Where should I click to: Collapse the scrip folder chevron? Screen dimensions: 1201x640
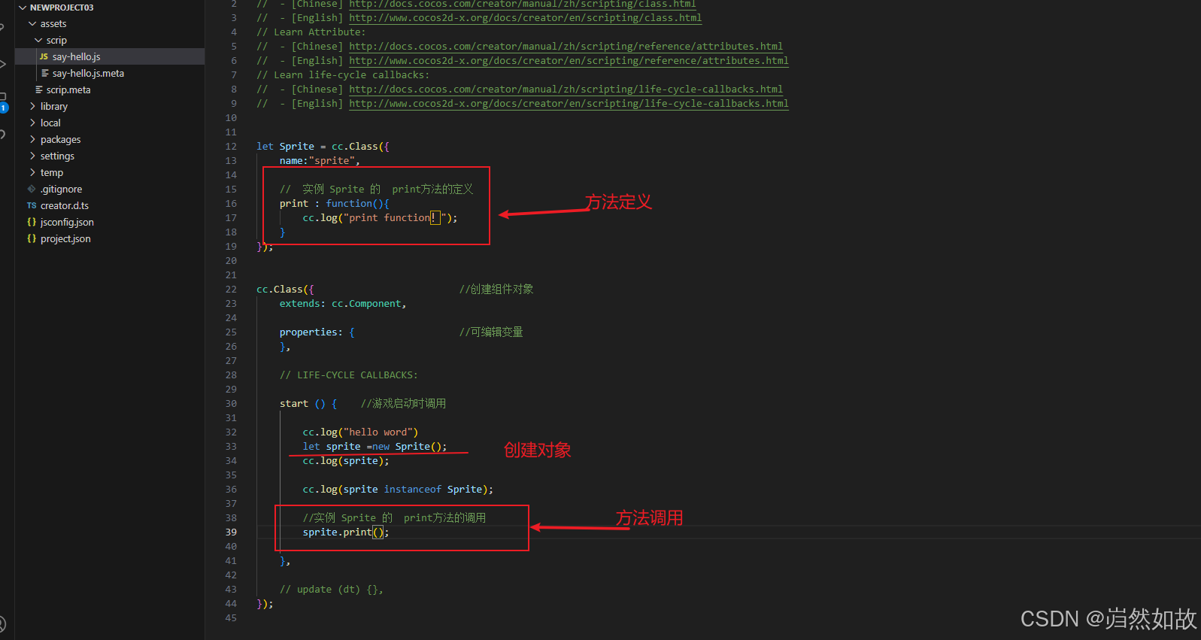(38, 41)
